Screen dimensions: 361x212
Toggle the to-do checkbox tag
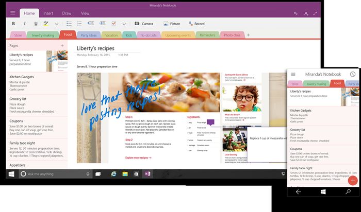pyautogui.click(x=113, y=24)
